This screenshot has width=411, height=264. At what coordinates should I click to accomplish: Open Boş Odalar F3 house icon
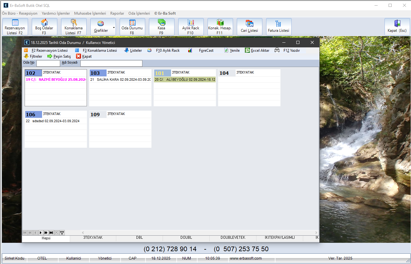(x=44, y=23)
